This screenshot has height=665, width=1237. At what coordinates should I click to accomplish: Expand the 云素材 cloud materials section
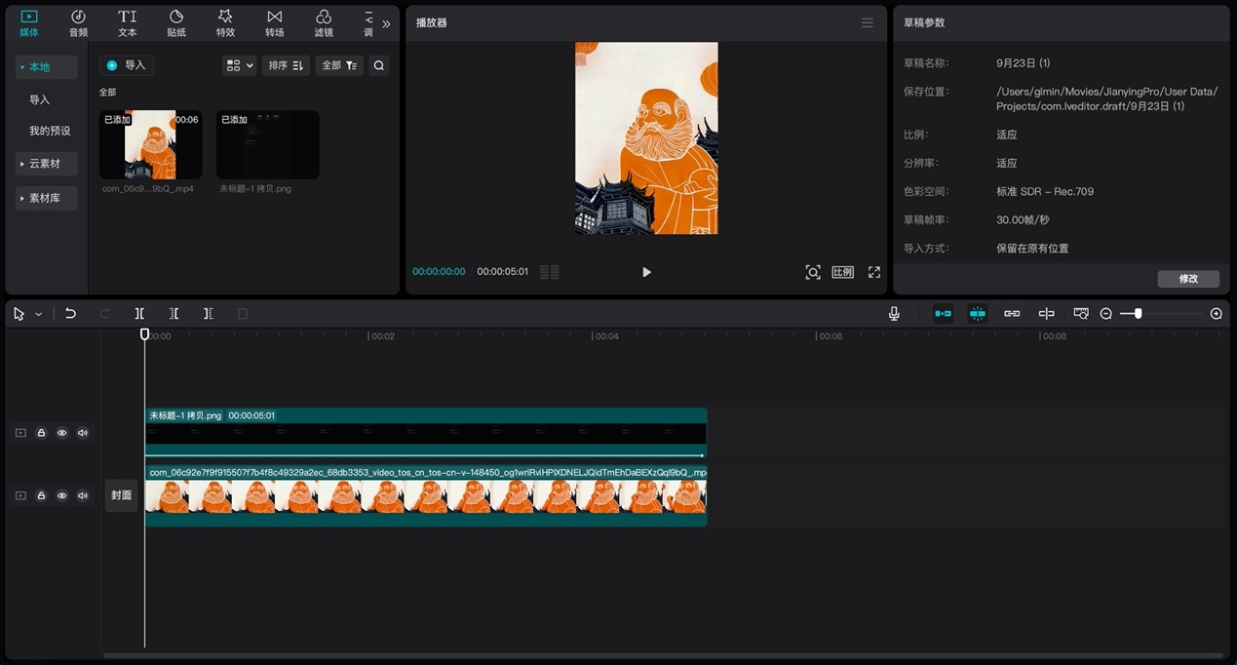click(47, 164)
